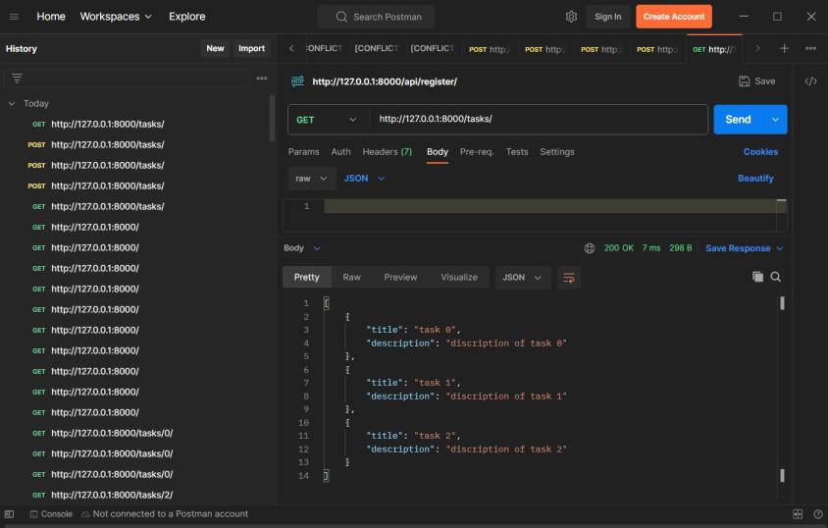
Task: Open the GET method dropdown
Action: [328, 120]
